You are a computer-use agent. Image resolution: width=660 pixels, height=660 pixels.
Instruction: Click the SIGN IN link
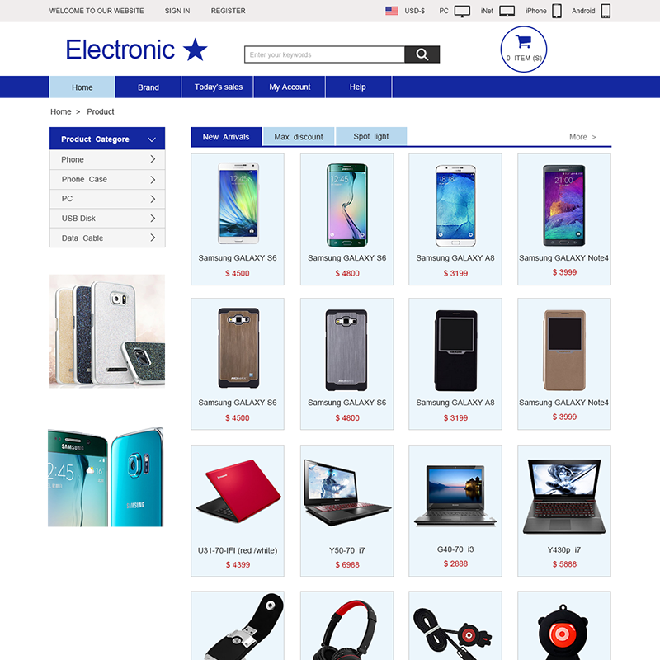tap(177, 11)
